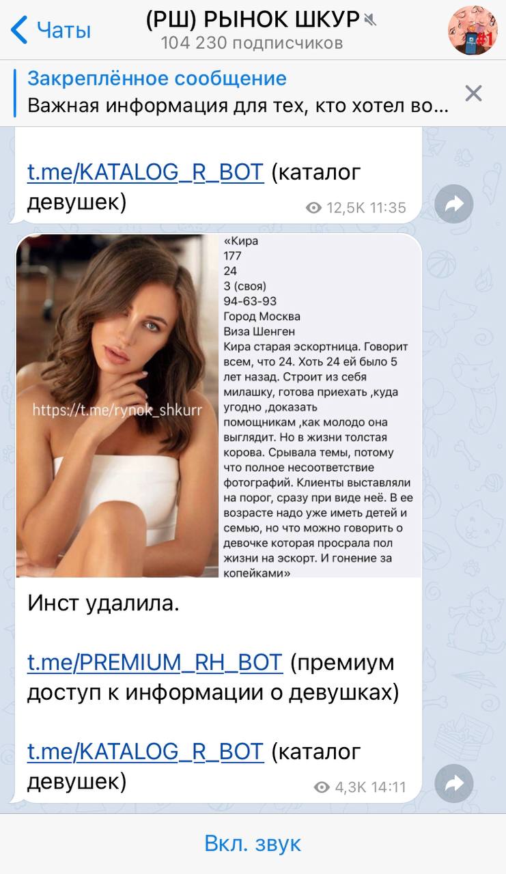Open the text description image in the post
This screenshot has width=506, height=874.
click(320, 406)
